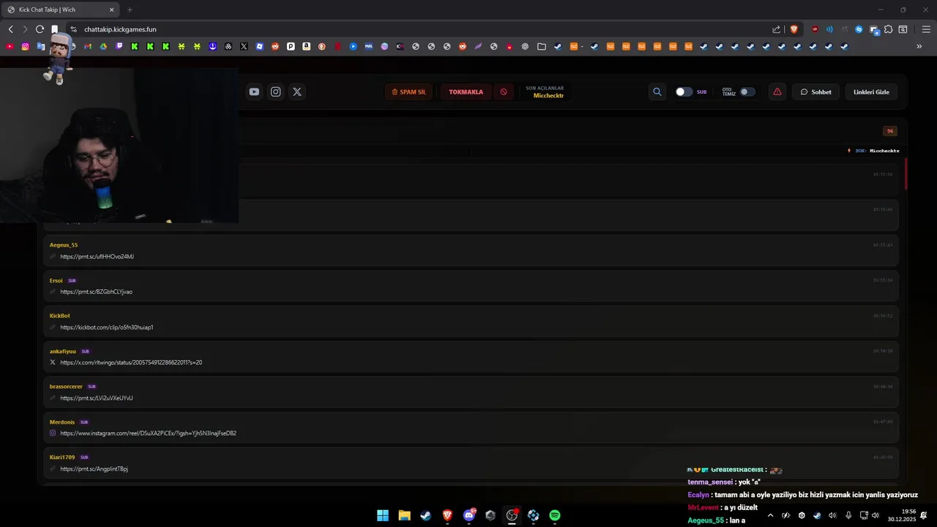Open brassorcerer's prnt.sc link
The image size is (937, 527).
(96, 398)
